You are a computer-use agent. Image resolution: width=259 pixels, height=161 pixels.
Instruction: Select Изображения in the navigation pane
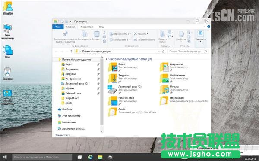coord(73,79)
